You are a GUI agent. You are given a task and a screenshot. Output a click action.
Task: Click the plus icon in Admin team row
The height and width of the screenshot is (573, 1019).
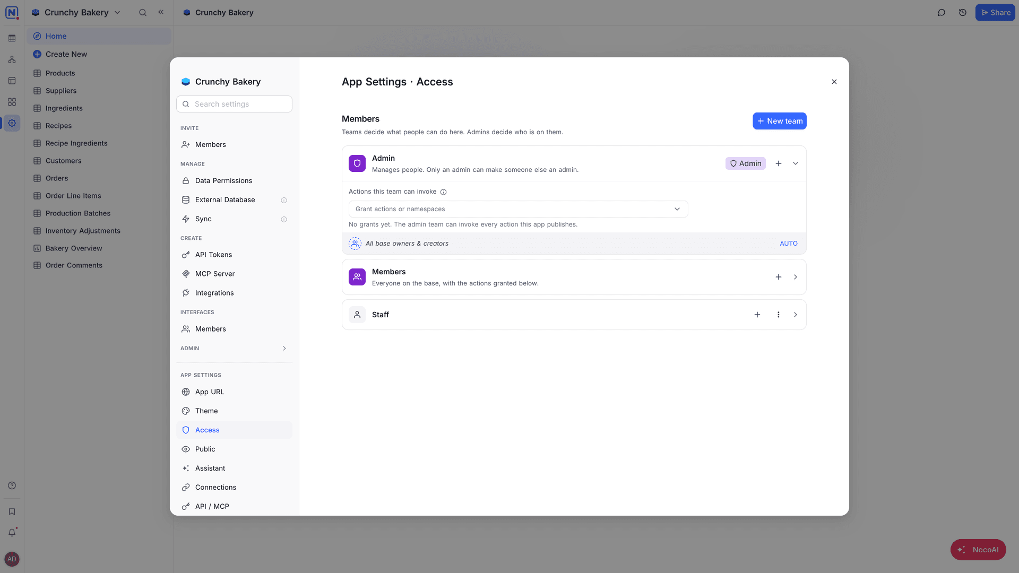tap(778, 163)
